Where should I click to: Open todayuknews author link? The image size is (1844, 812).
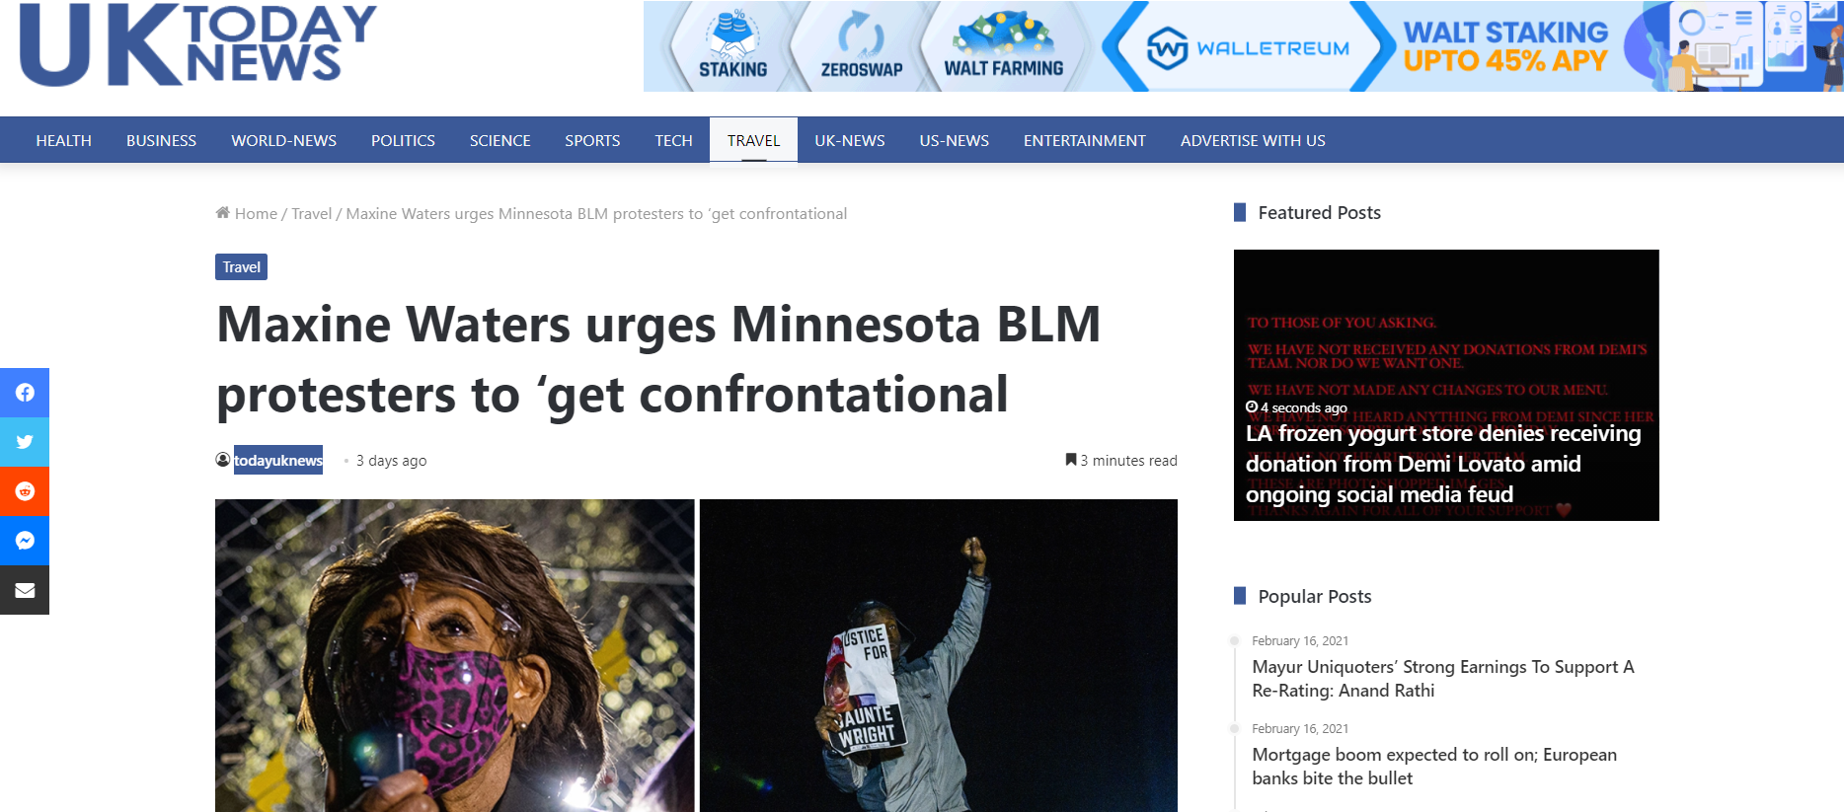(x=278, y=460)
